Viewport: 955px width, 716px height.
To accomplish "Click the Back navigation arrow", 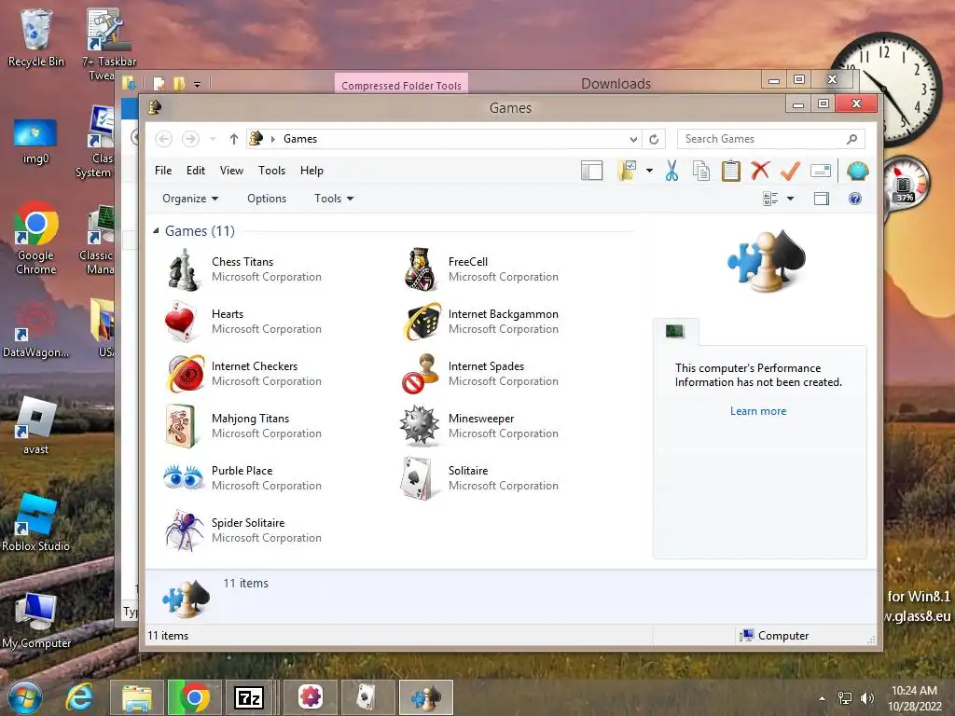I will pyautogui.click(x=164, y=139).
